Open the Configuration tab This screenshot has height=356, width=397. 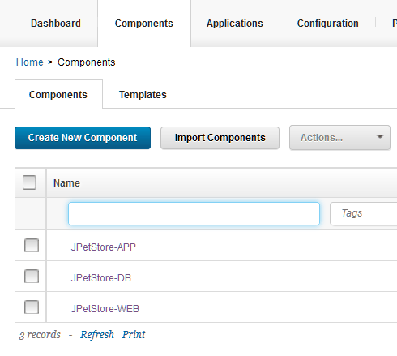coord(328,24)
